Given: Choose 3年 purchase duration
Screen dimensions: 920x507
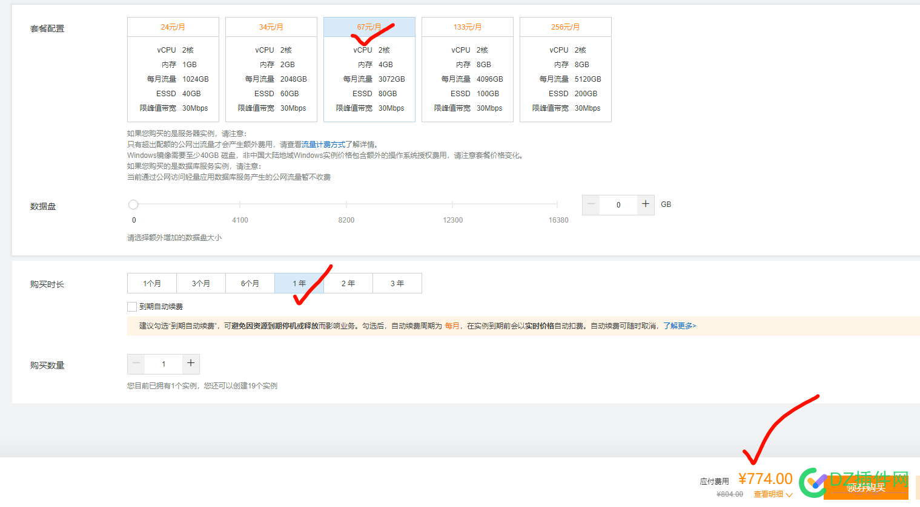Looking at the screenshot, I should click(397, 283).
